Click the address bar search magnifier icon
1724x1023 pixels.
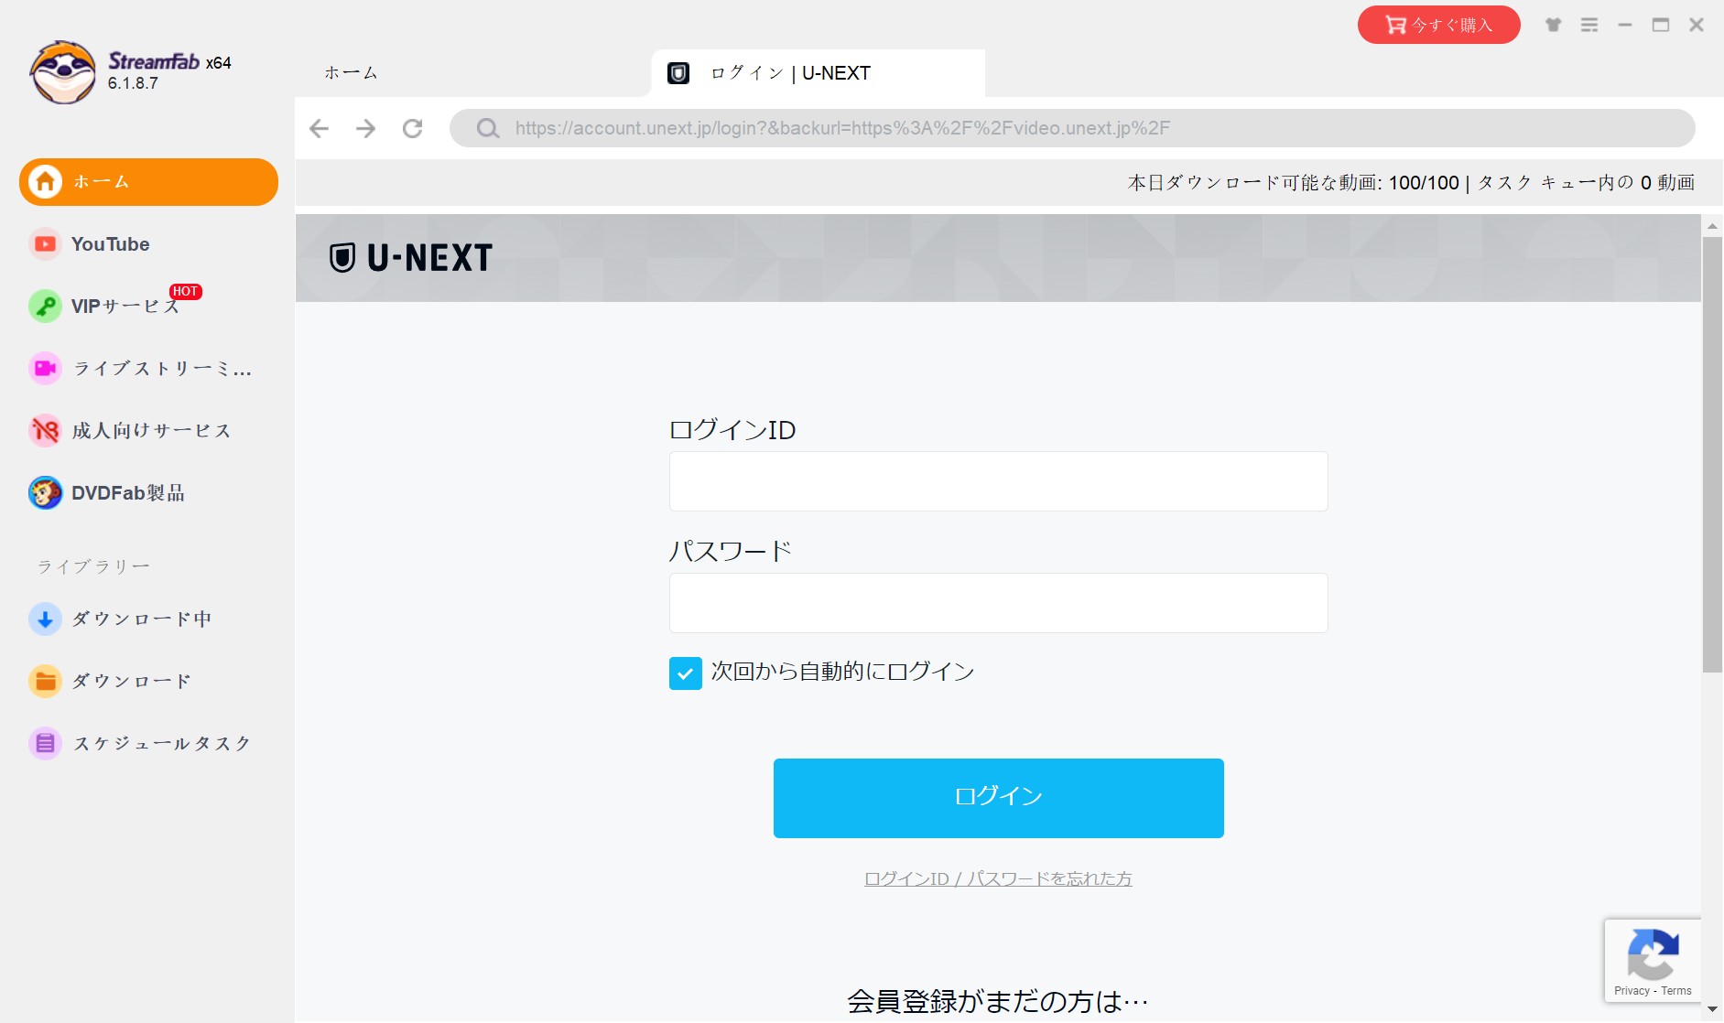pyautogui.click(x=488, y=128)
